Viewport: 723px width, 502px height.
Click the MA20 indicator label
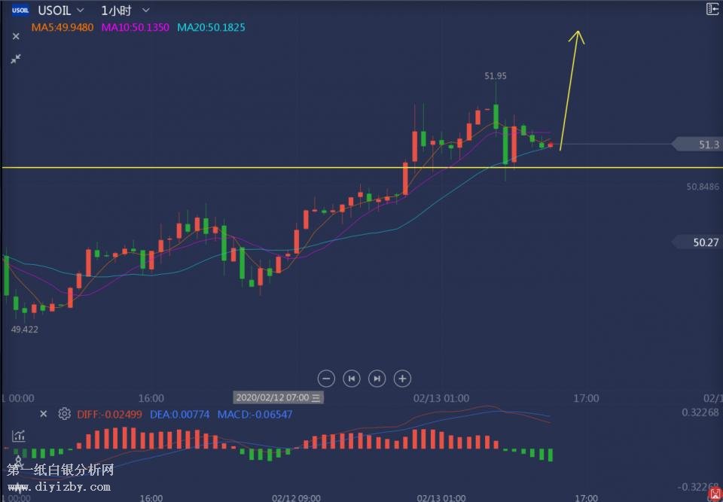[211, 27]
